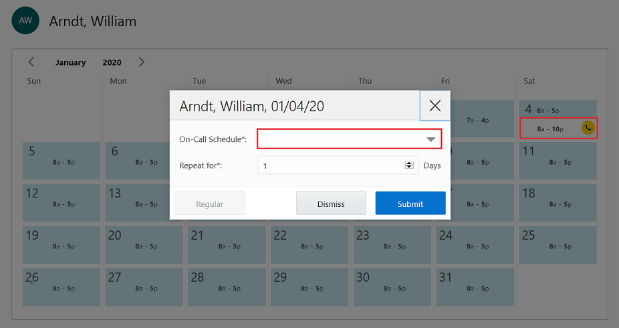Click inside the Repeat for number field

tap(331, 165)
